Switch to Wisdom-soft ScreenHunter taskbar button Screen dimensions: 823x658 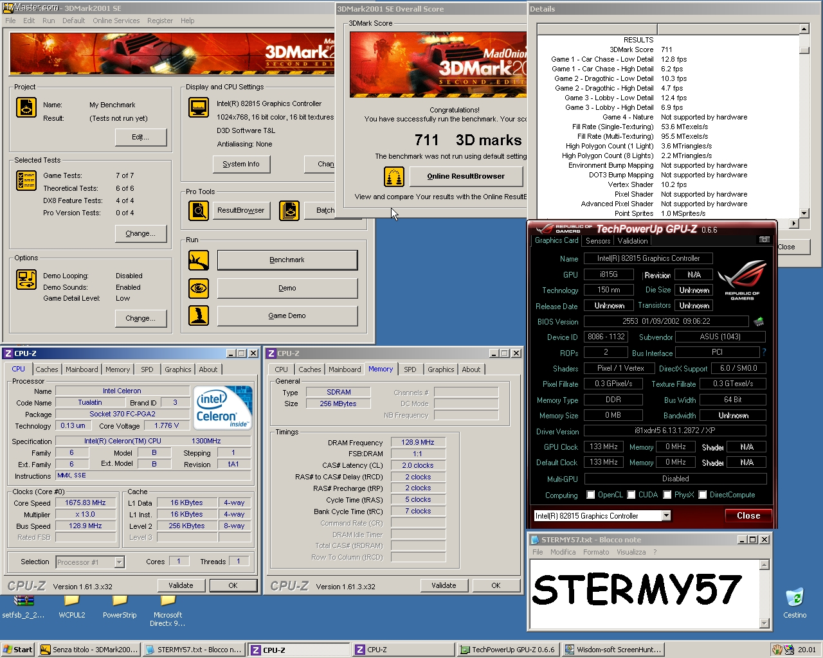[613, 650]
